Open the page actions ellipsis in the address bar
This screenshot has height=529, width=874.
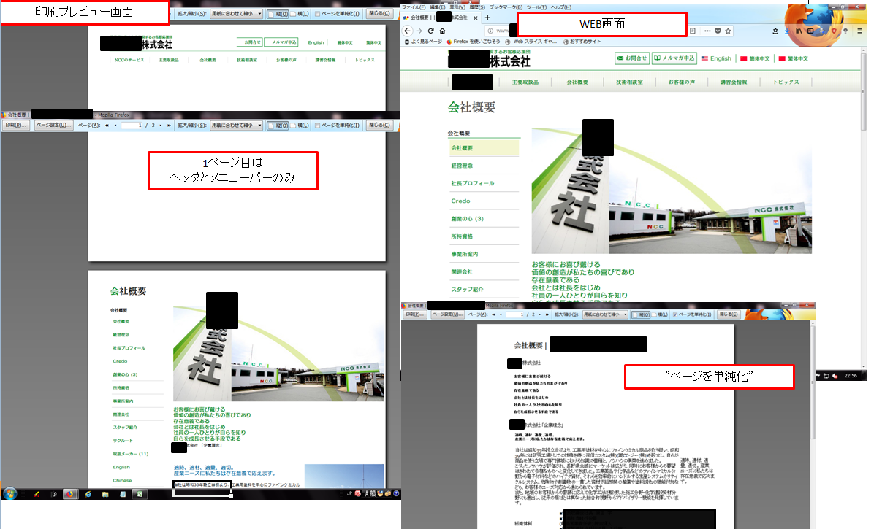[x=706, y=31]
